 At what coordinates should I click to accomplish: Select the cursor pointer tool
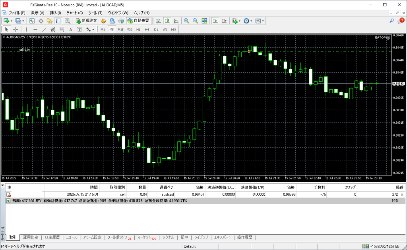[7, 29]
